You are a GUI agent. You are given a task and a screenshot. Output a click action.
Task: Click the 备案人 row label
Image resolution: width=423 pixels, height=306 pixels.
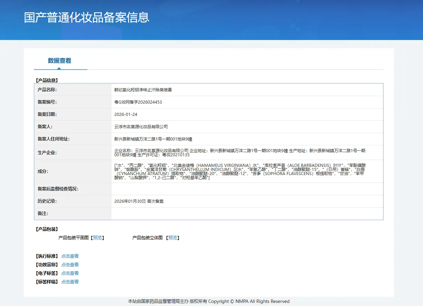(45, 127)
